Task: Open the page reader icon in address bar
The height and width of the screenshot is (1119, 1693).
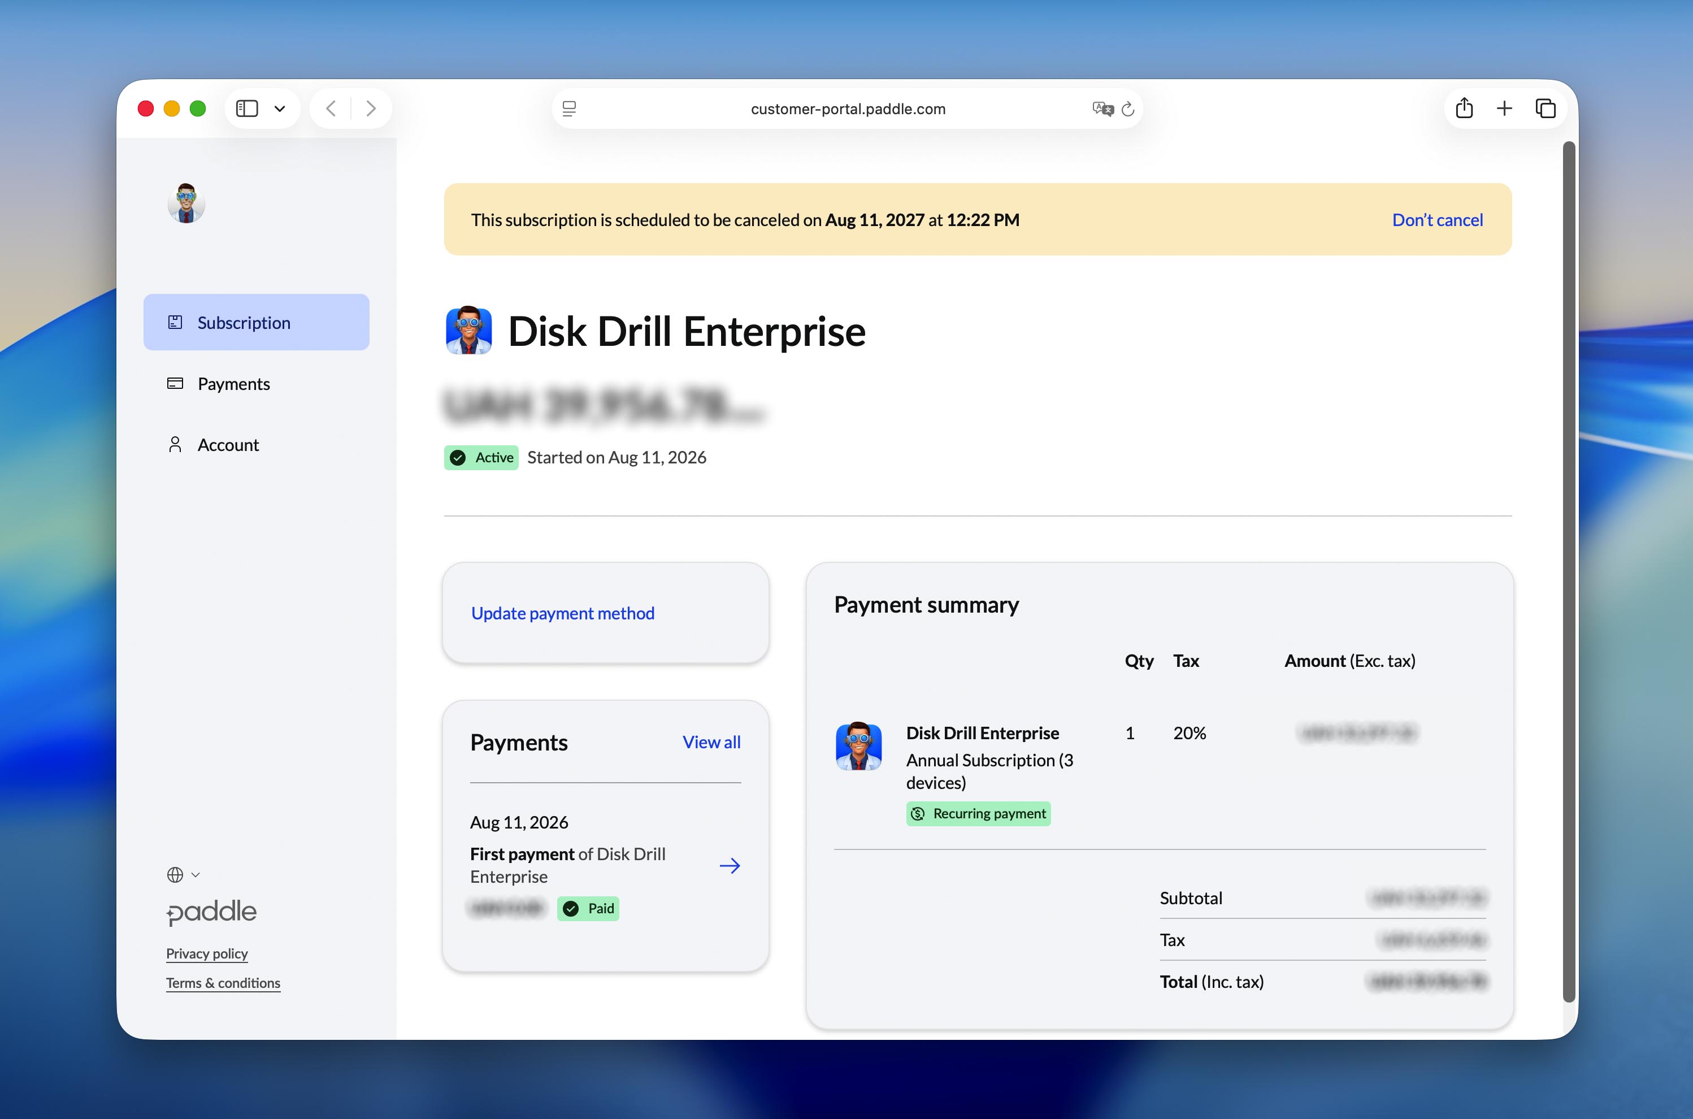Action: tap(570, 109)
